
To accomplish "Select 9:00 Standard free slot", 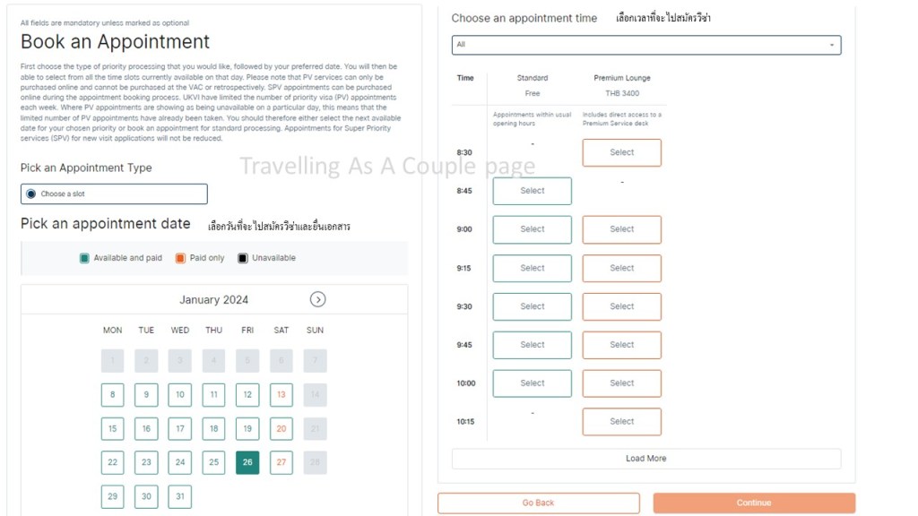I will tap(532, 229).
